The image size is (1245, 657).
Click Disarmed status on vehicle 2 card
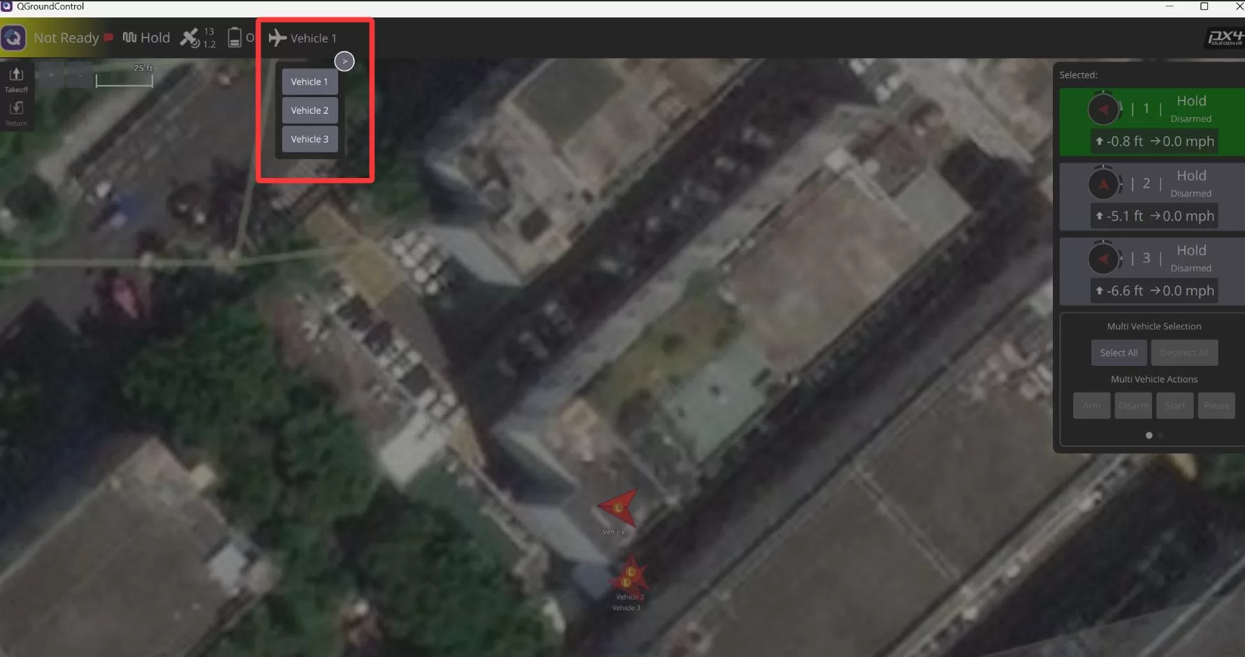tap(1191, 193)
